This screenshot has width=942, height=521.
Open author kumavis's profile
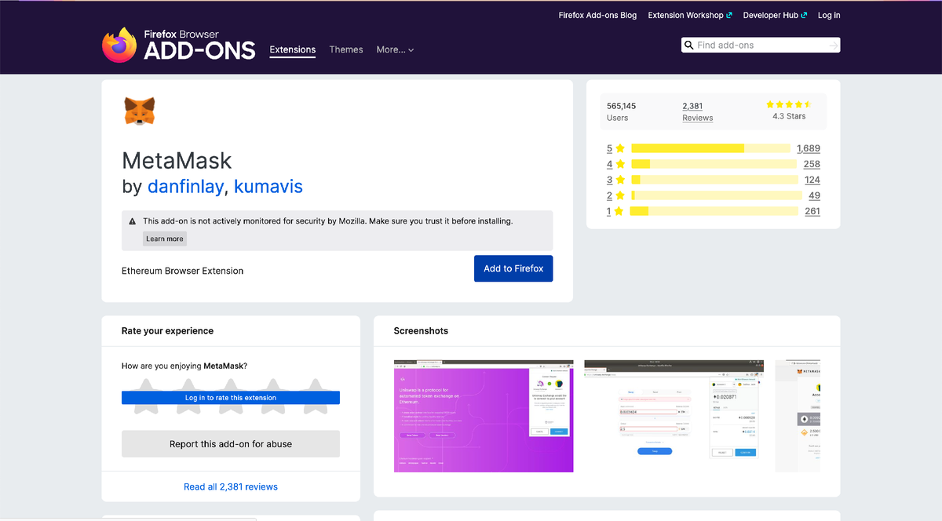coord(268,187)
